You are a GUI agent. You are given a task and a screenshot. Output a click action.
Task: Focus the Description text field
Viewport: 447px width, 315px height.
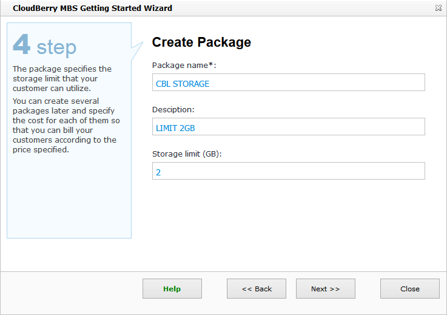[288, 127]
